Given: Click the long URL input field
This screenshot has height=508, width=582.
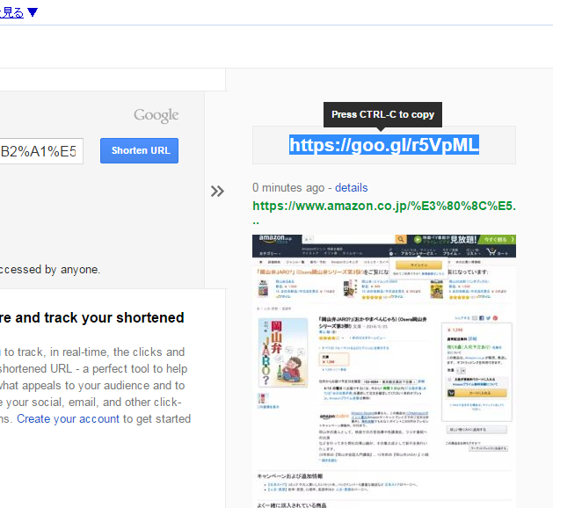Looking at the screenshot, I should click(41, 151).
